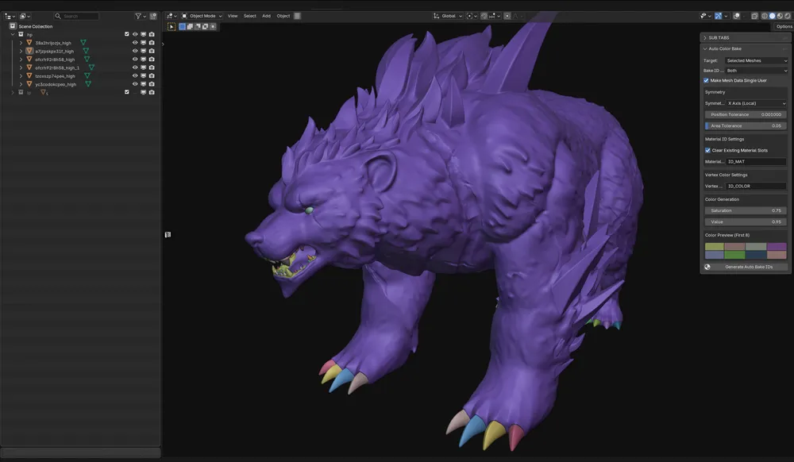The image size is (794, 462).
Task: Toggle snapping magnet icon
Action: tap(484, 16)
